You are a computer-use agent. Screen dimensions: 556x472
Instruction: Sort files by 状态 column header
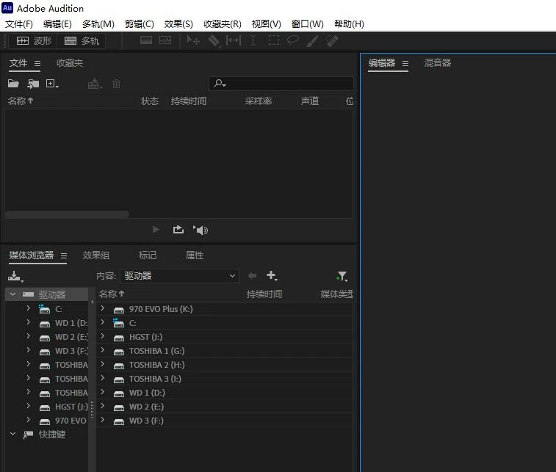(x=150, y=101)
